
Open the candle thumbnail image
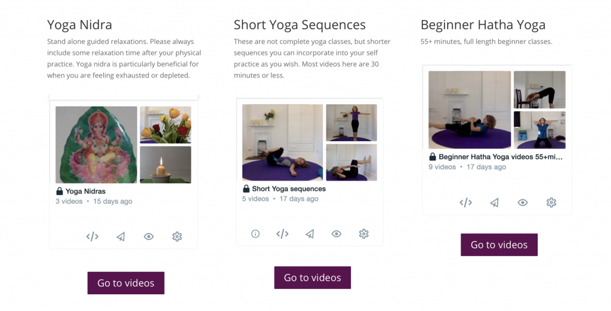click(166, 164)
